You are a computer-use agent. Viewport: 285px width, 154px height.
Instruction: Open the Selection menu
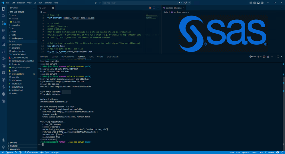(21, 3)
